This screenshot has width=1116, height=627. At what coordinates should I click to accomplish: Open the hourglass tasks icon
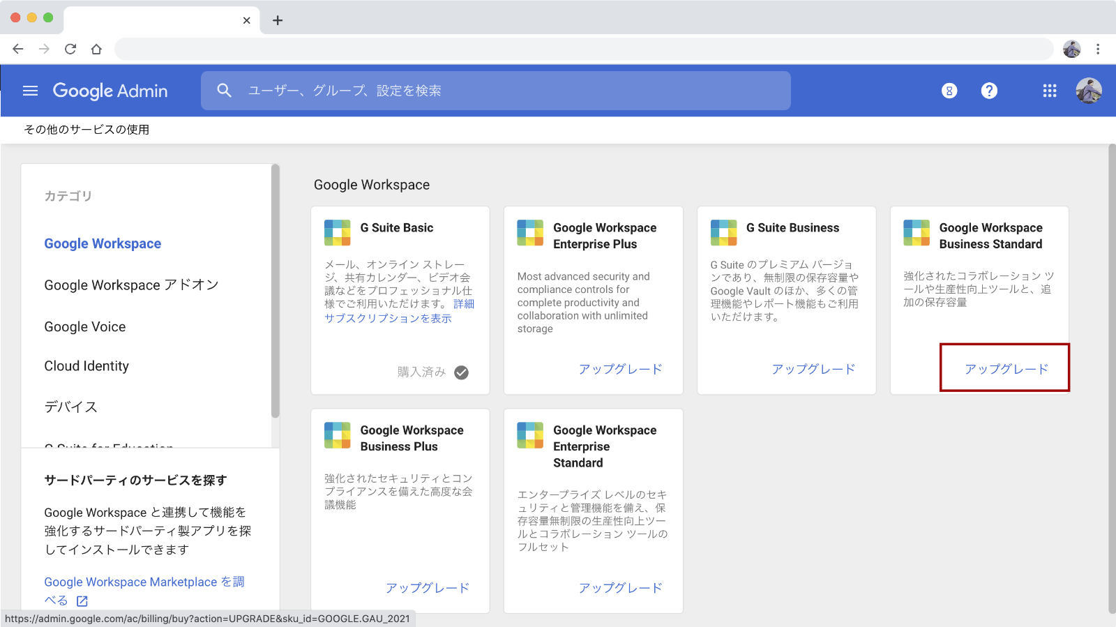(x=949, y=91)
